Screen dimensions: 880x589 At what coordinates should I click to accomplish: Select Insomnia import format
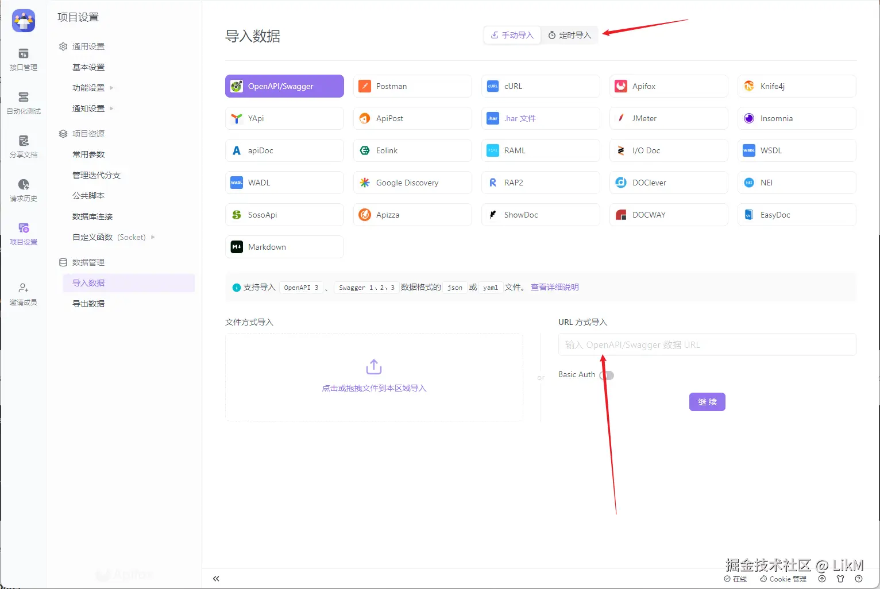point(797,118)
